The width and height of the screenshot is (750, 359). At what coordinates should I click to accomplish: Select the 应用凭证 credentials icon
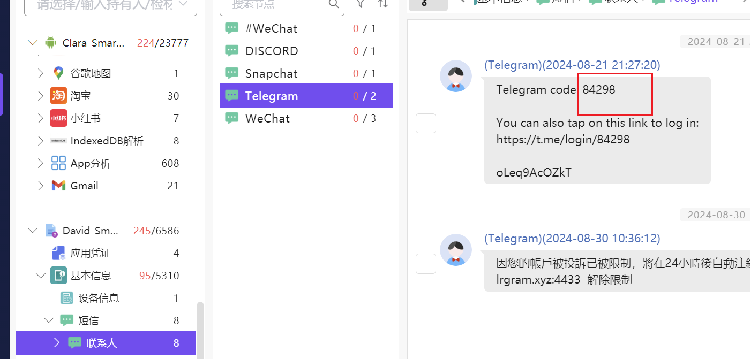58,253
